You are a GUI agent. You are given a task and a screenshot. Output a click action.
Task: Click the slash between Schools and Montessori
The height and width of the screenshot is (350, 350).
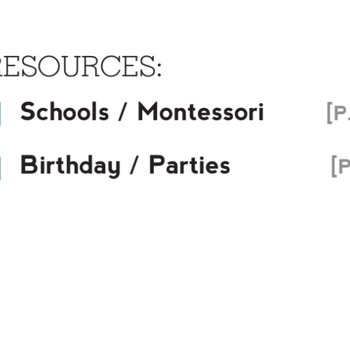click(122, 111)
